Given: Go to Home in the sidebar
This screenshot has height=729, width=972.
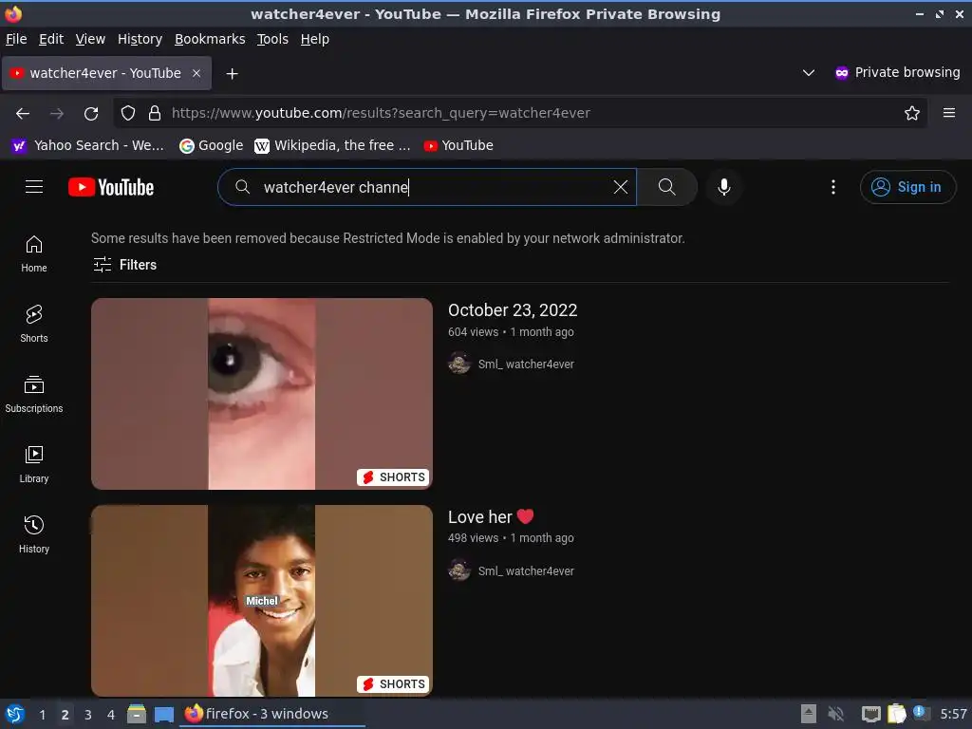Looking at the screenshot, I should 34,254.
